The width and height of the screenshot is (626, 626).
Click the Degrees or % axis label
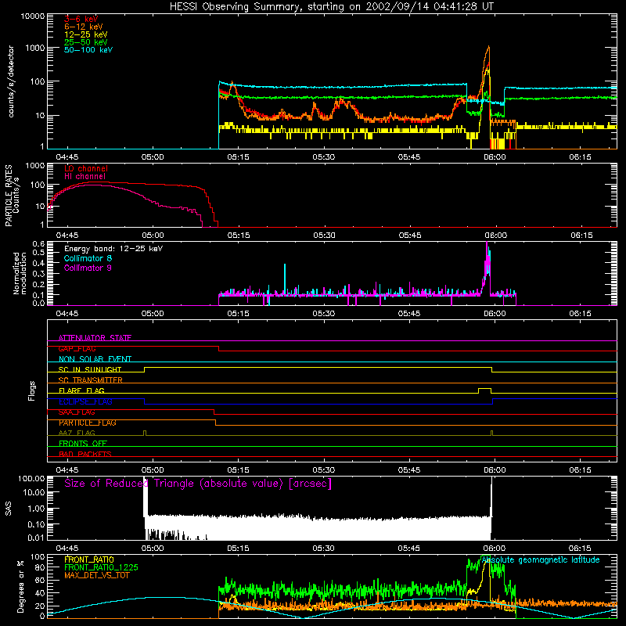20,586
